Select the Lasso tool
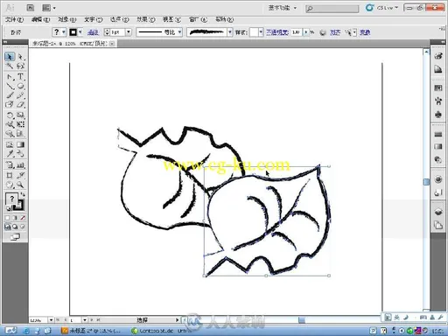The height and width of the screenshot is (336, 448). 20,66
